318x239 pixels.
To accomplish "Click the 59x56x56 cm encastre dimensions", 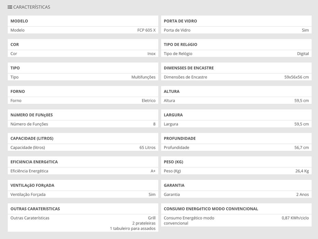I will pyautogui.click(x=296, y=77).
